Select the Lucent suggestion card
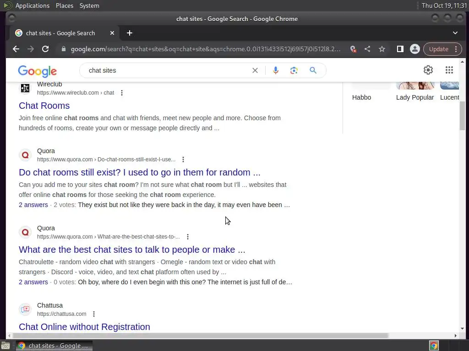 449,92
